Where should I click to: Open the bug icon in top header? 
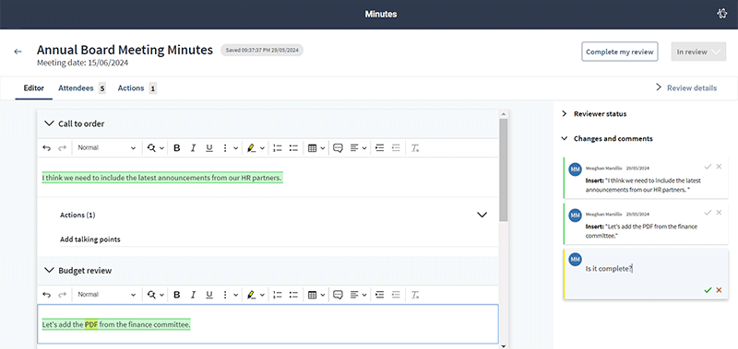[x=721, y=14]
